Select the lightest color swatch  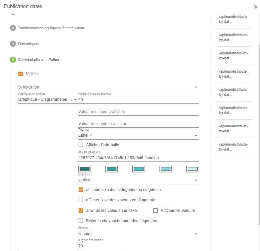pyautogui.click(x=193, y=169)
